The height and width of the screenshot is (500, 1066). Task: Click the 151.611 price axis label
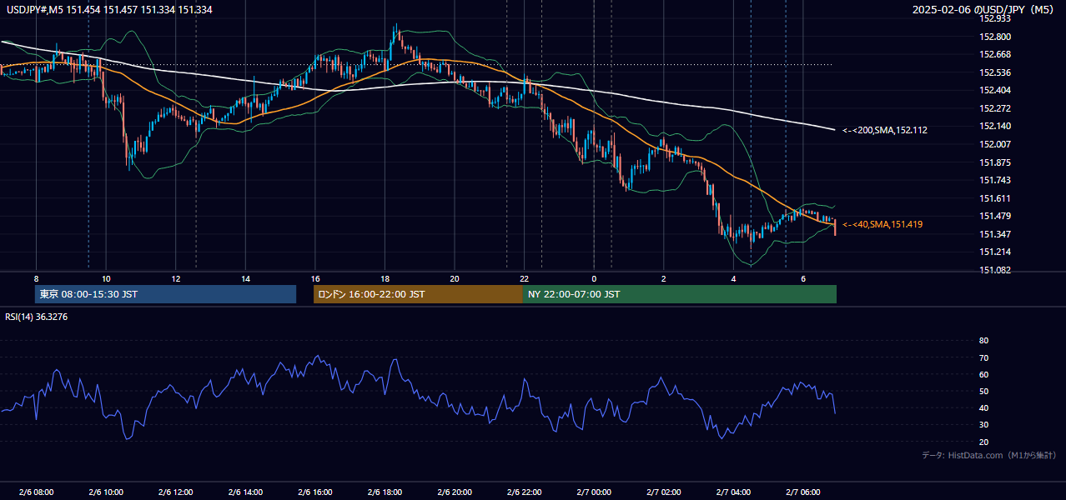point(995,198)
